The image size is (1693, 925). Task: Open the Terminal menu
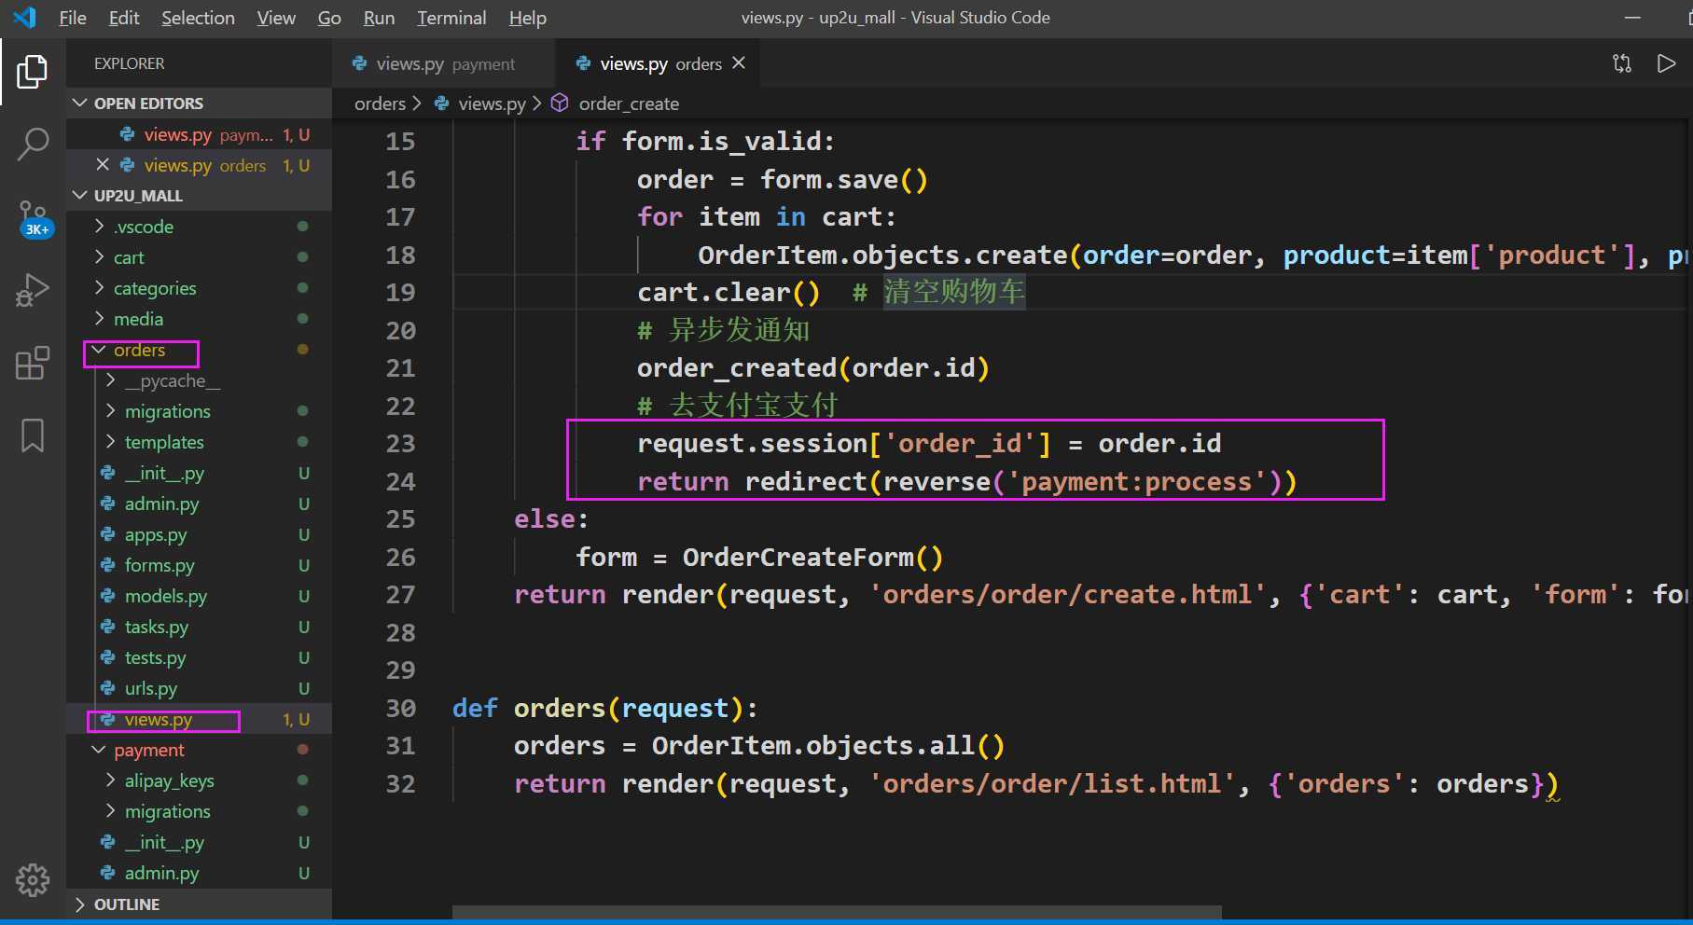451,18
